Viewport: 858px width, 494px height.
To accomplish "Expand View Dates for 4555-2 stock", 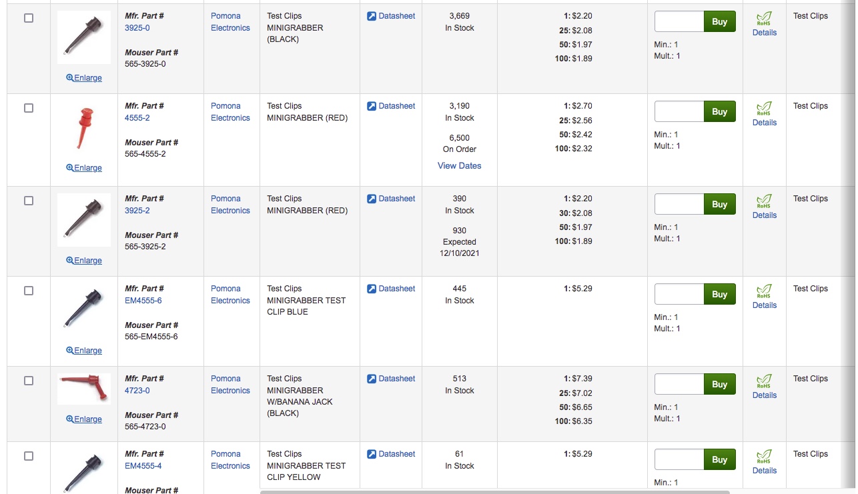I will coord(459,165).
